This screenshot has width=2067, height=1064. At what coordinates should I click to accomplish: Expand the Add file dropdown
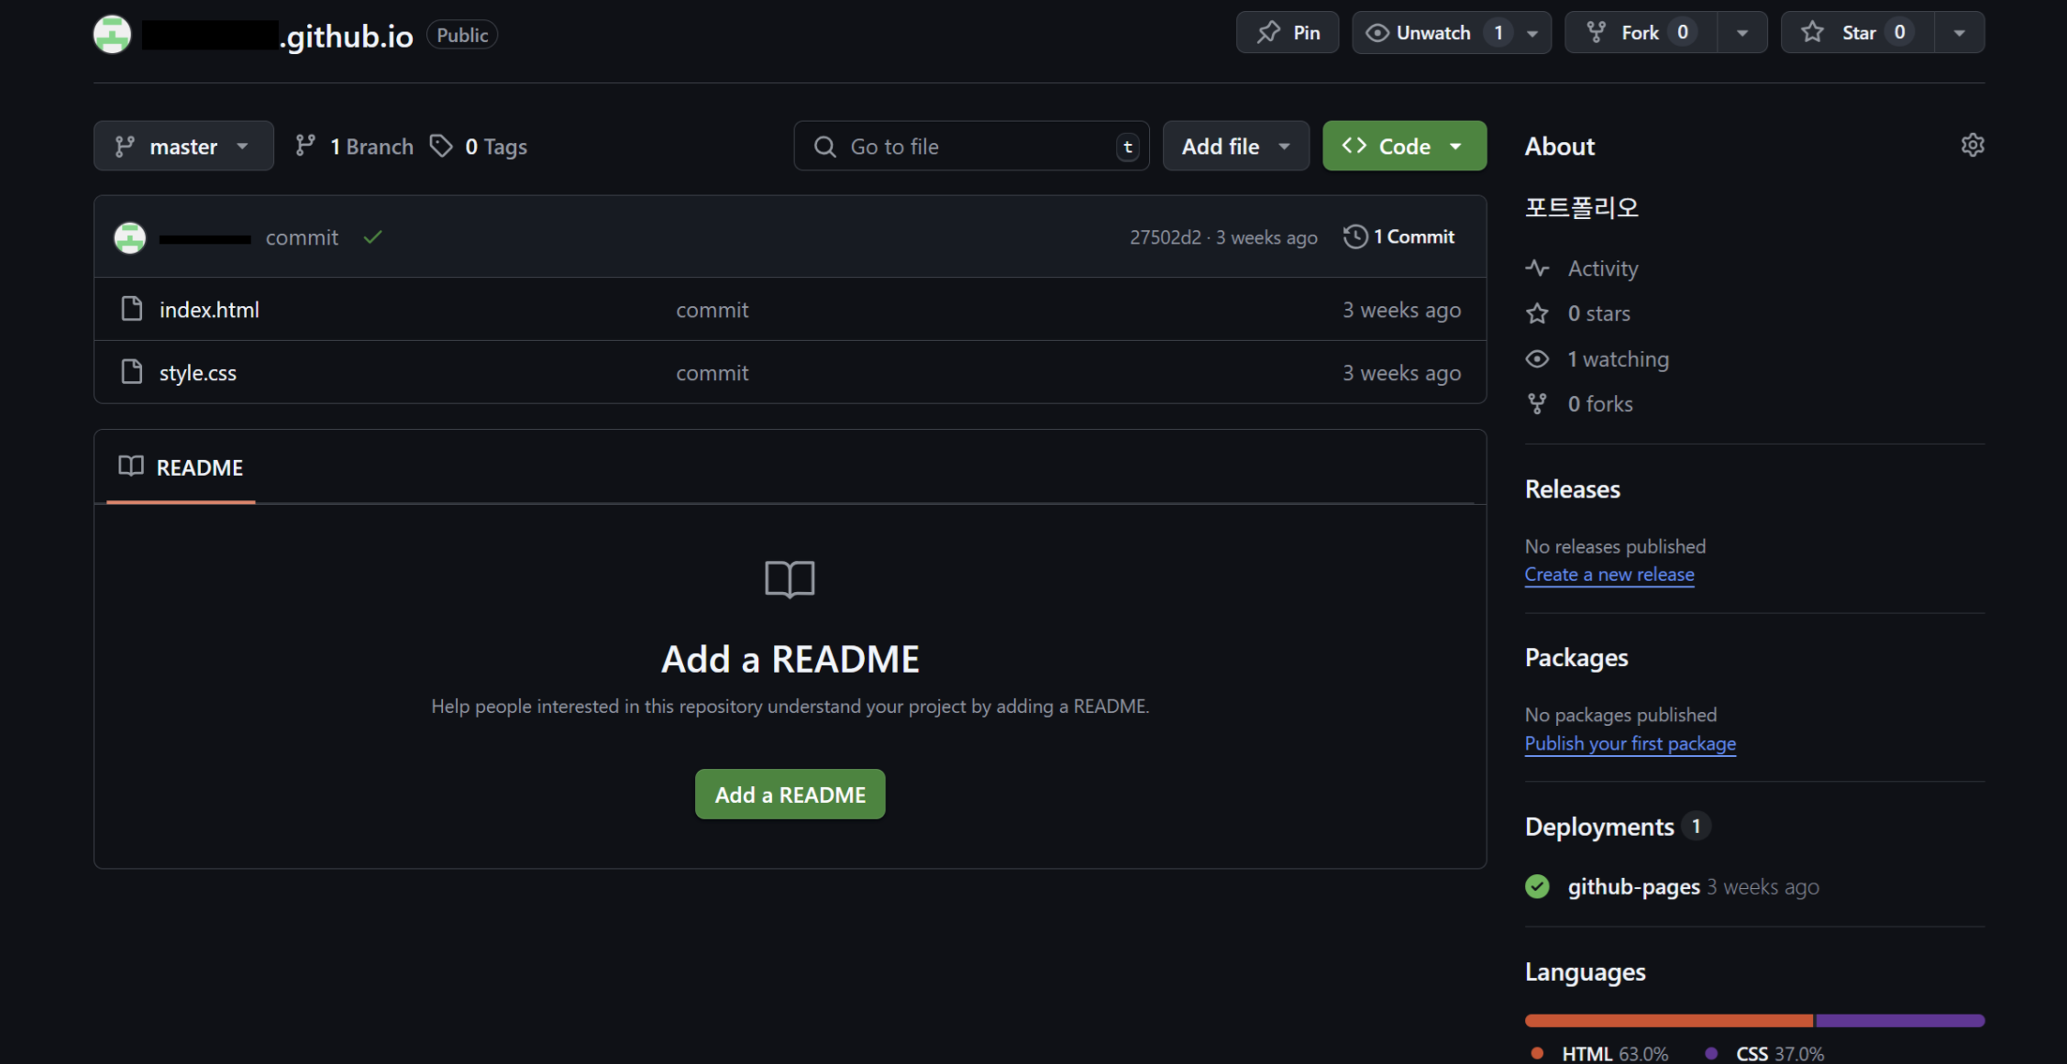tap(1235, 147)
